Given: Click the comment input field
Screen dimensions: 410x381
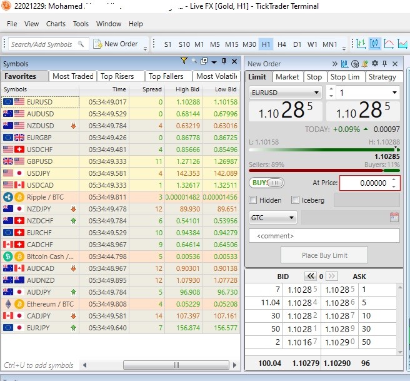Looking at the screenshot, I should [x=324, y=236].
